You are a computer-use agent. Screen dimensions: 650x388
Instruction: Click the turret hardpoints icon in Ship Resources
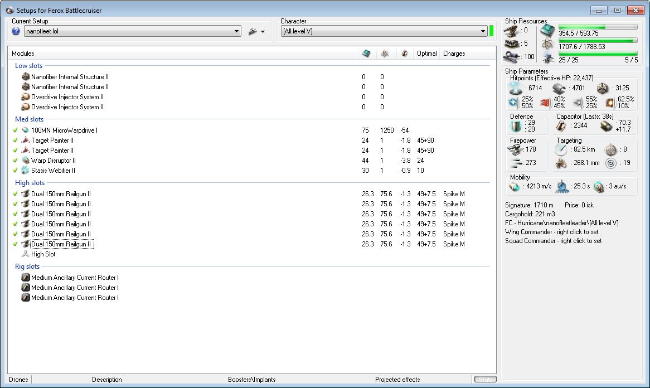(x=512, y=31)
